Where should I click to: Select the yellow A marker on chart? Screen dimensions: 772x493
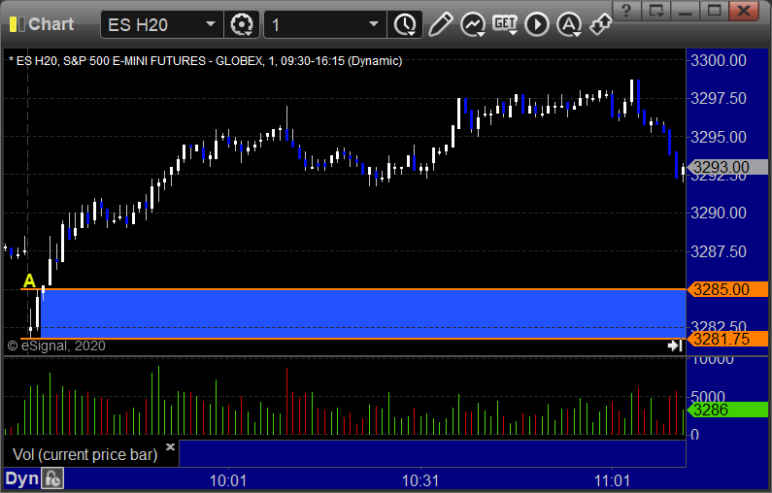[x=29, y=280]
